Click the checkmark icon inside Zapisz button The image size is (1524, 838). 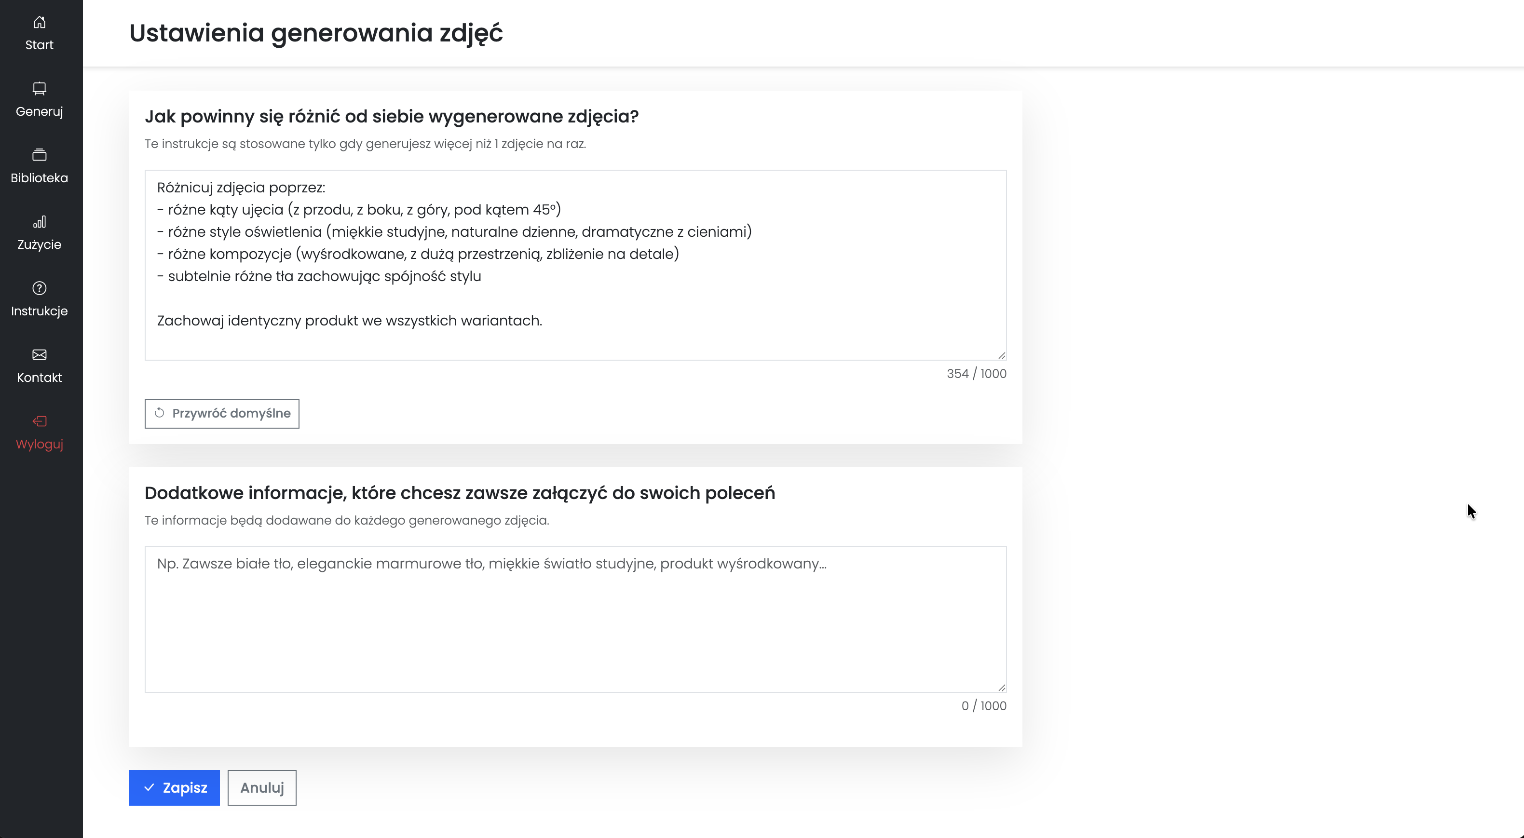pos(150,787)
